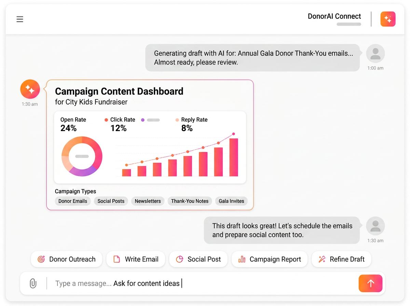This screenshot has height=306, width=410.
Task: Select the Gala Invites campaign type
Action: point(231,201)
